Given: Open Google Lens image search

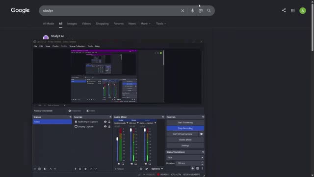Looking at the screenshot, I should 201,11.
